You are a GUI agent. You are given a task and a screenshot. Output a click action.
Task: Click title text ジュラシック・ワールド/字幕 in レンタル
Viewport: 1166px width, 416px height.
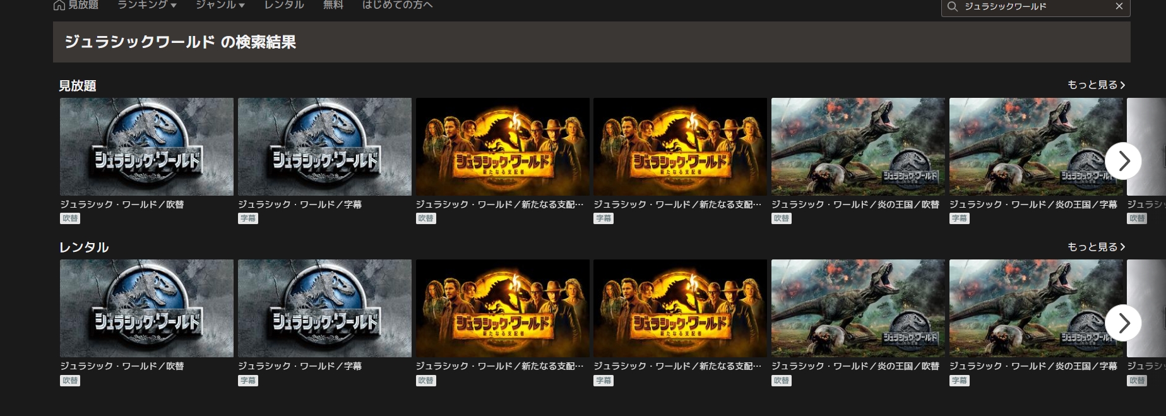(x=300, y=366)
